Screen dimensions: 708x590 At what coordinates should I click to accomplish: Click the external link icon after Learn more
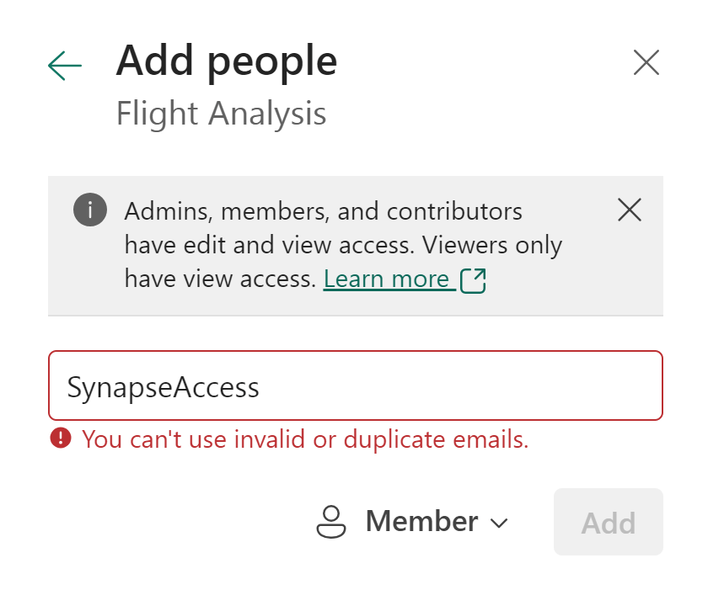(x=474, y=280)
